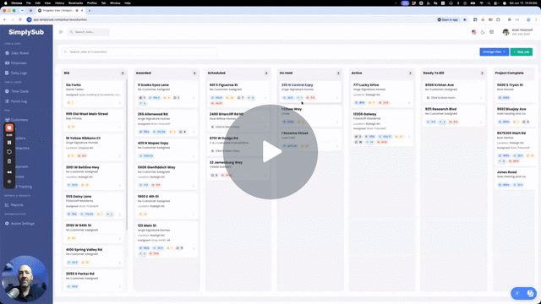Open the Jones Road job card
The width and height of the screenshot is (541, 304).
point(516,179)
